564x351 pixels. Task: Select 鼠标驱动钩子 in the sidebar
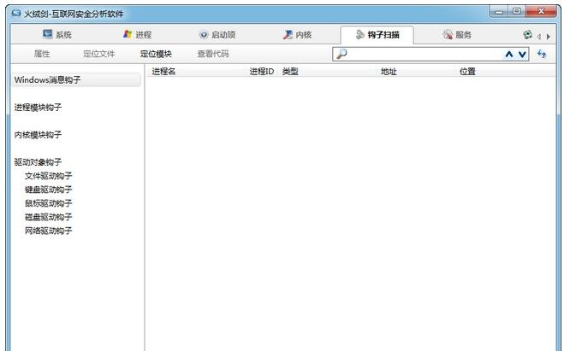(x=48, y=203)
